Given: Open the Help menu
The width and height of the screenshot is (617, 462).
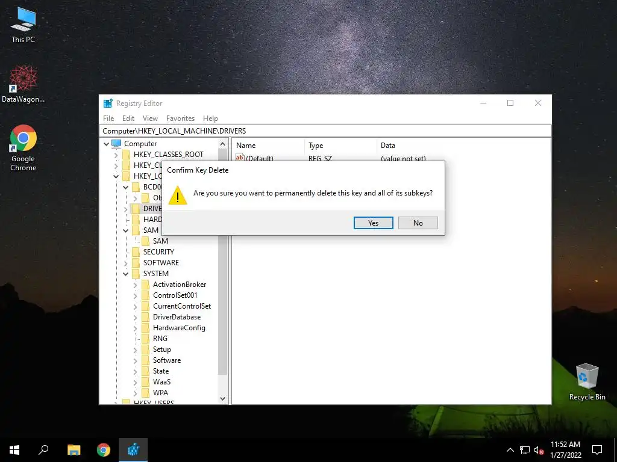Looking at the screenshot, I should (x=210, y=119).
